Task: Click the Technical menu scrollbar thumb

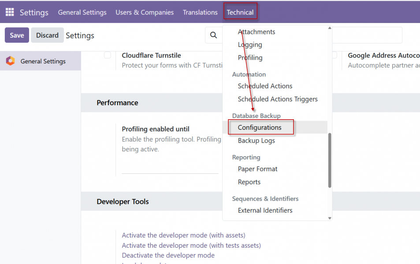Action: (x=330, y=160)
